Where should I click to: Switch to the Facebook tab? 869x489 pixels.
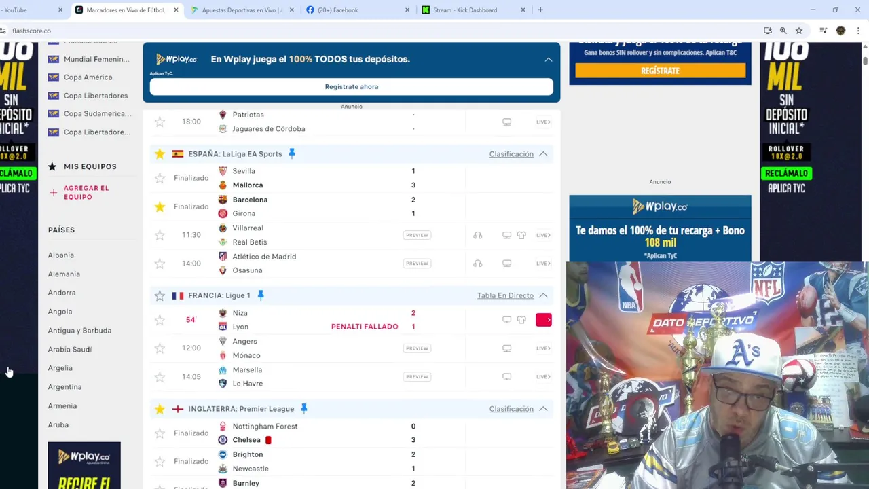click(358, 10)
